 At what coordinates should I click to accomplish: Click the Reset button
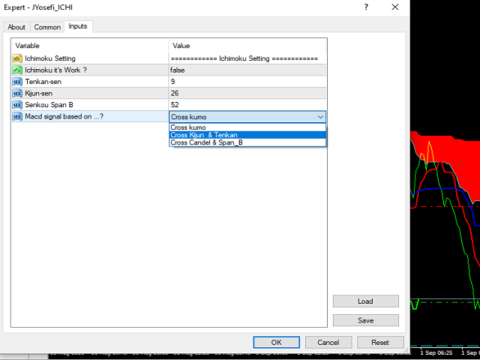[380, 342]
